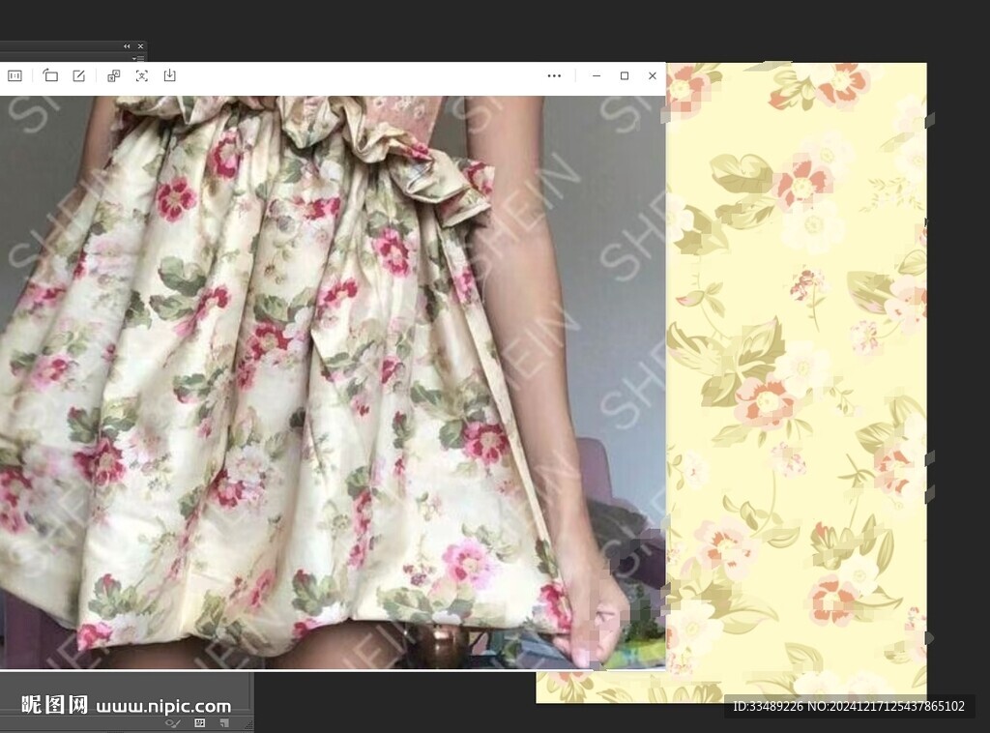Click the swatch grid icon in bottom bar
Image resolution: width=990 pixels, height=733 pixels.
coord(199,723)
